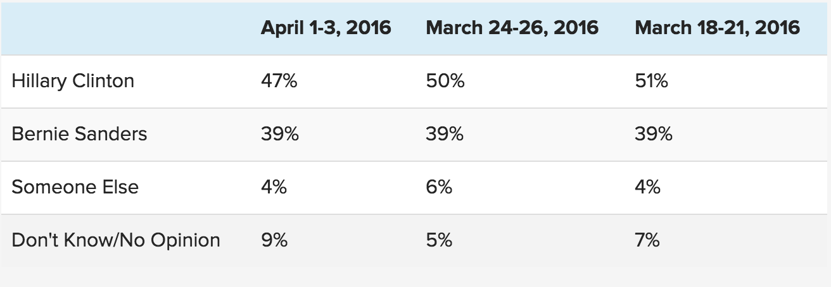The width and height of the screenshot is (831, 287).
Task: Select Sanders' 39% in the April 1-3 column
Action: point(280,135)
